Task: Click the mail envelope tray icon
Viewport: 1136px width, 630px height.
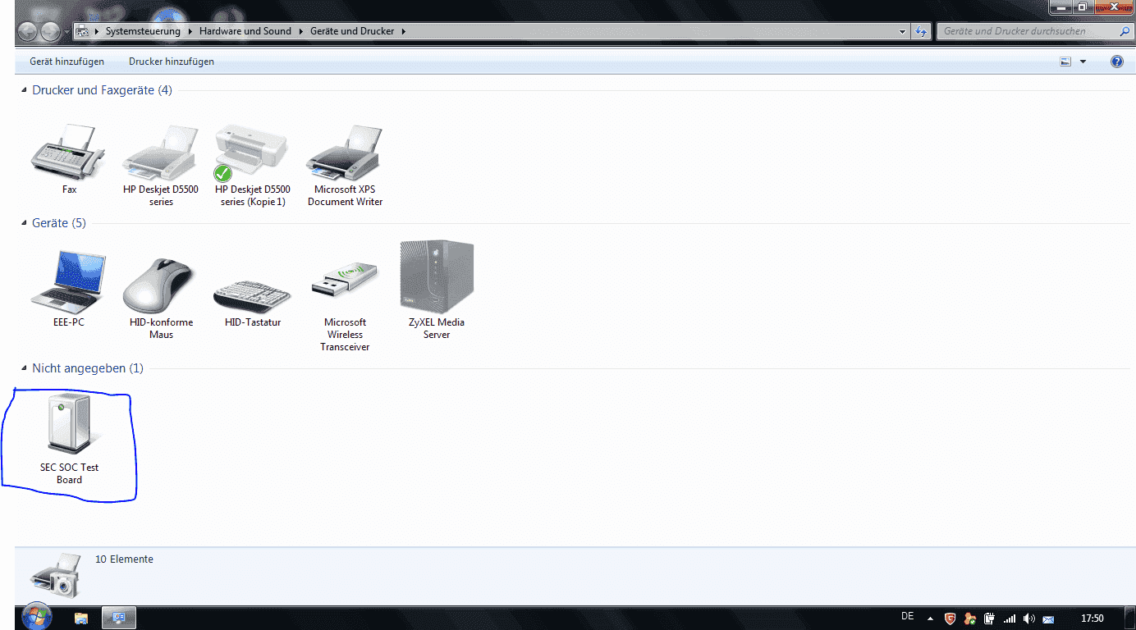Action: [1048, 619]
